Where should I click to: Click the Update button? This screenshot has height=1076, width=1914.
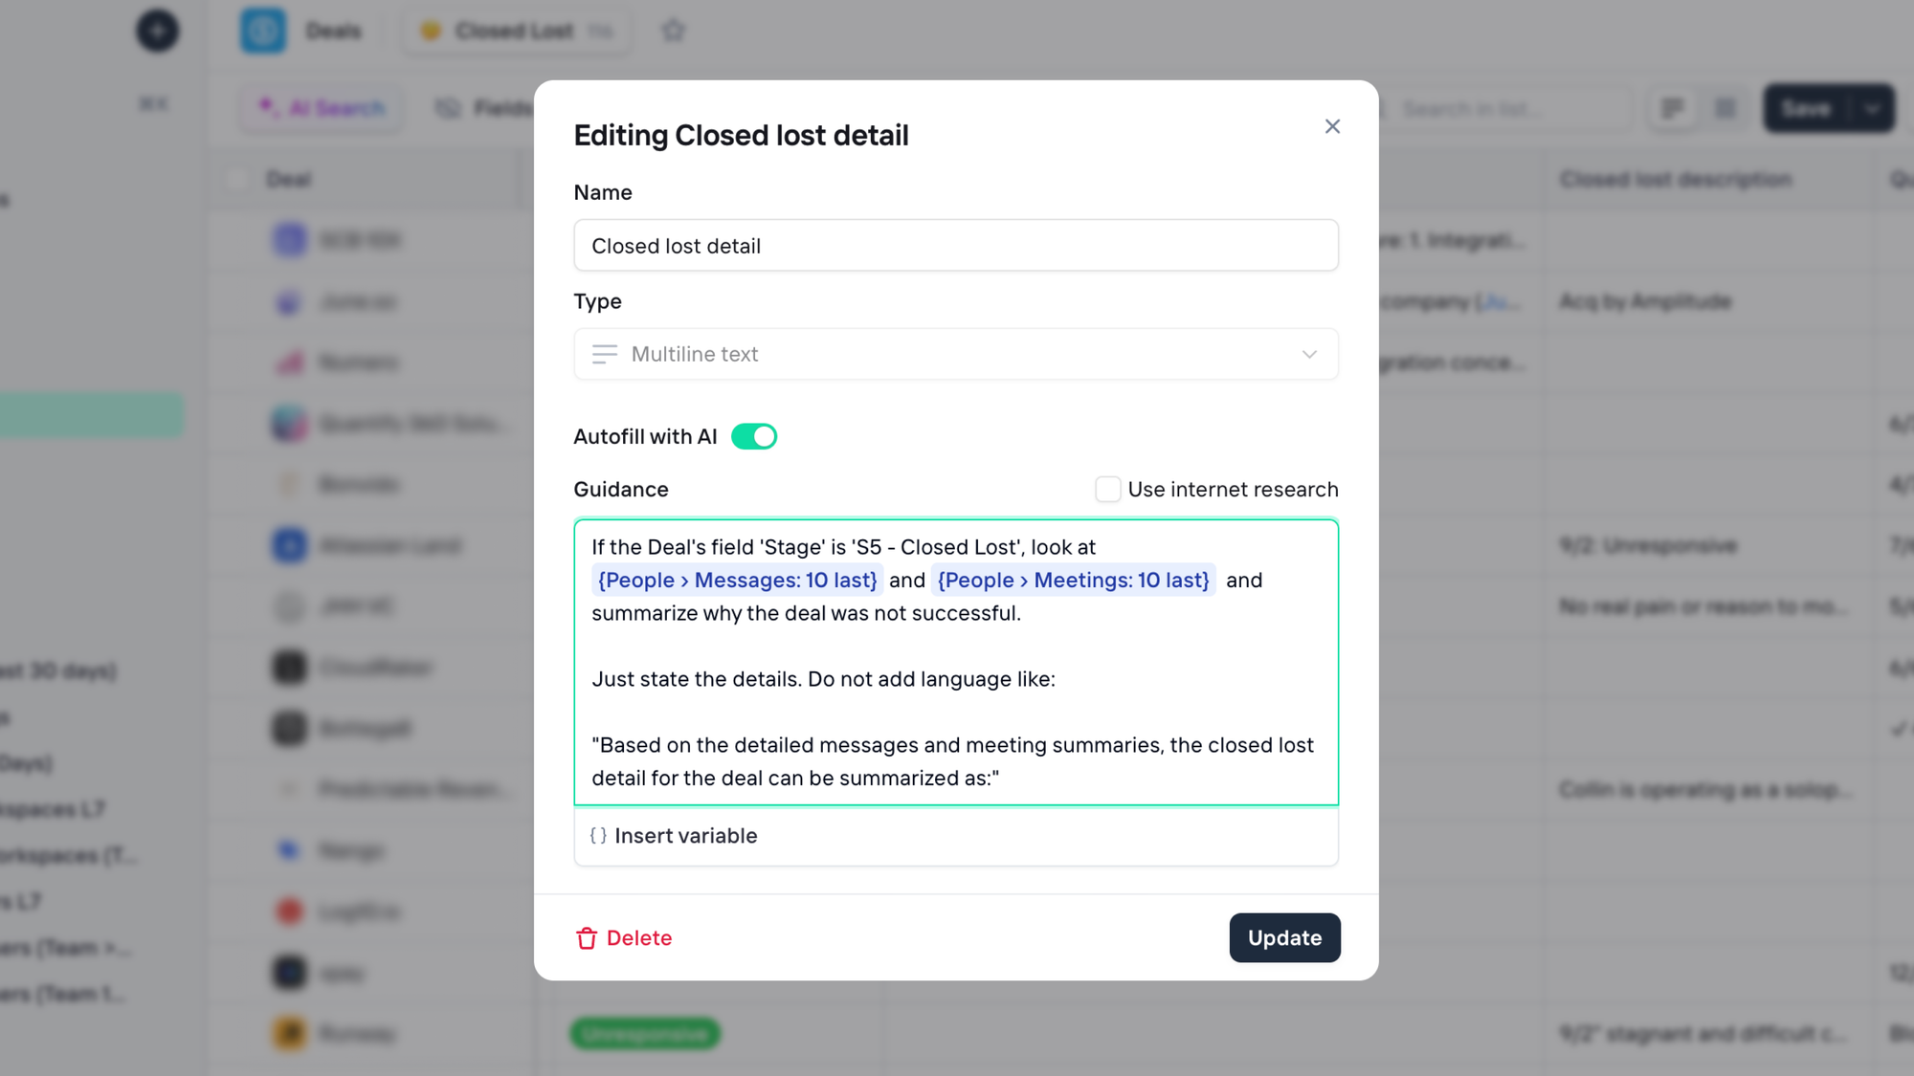point(1284,937)
